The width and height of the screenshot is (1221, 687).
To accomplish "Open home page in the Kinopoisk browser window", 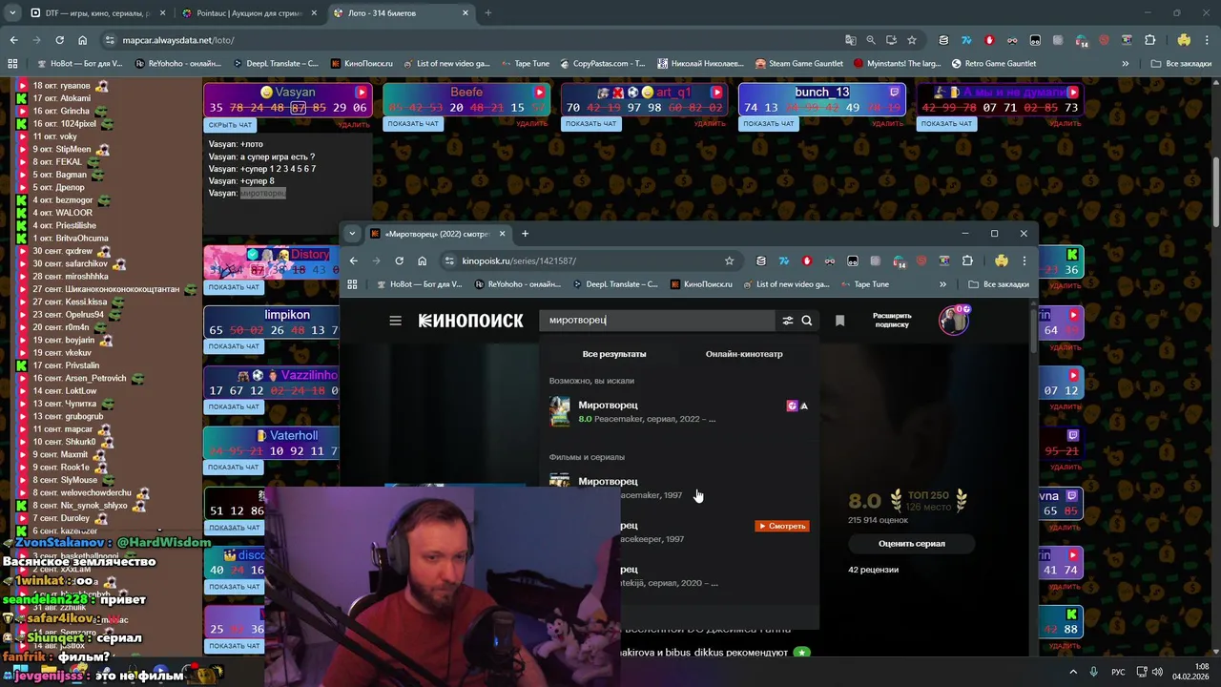I will pos(422,260).
